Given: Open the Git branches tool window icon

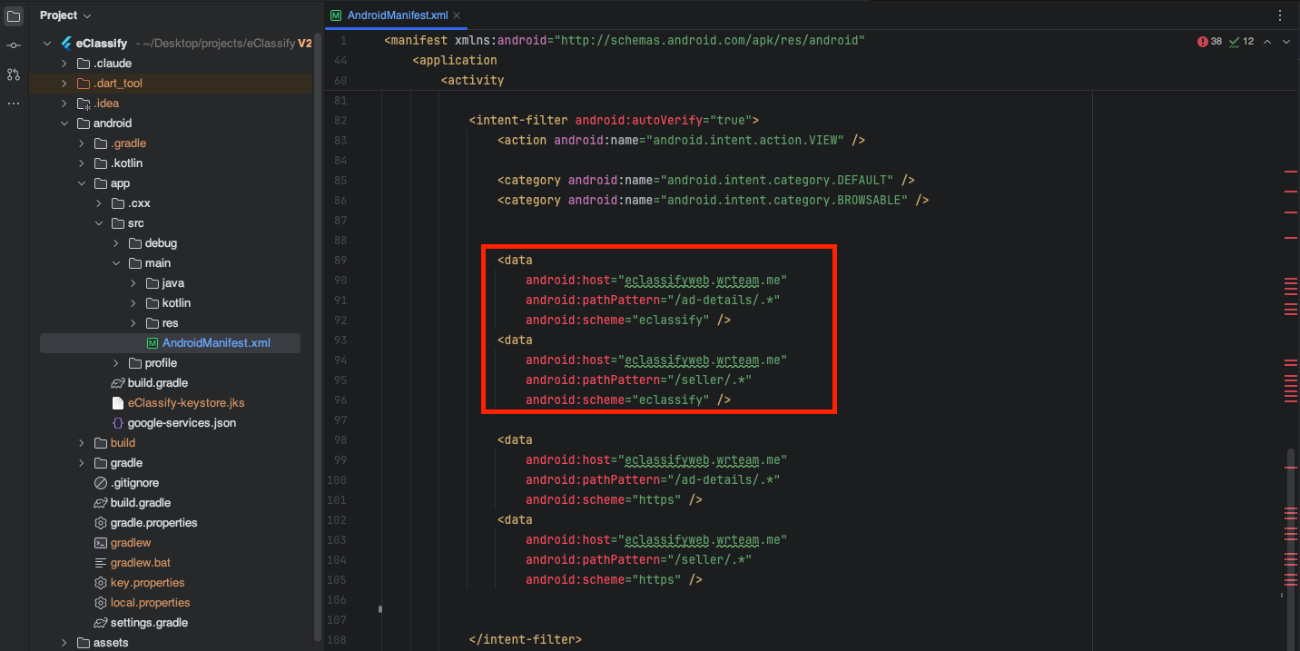Looking at the screenshot, I should [13, 74].
